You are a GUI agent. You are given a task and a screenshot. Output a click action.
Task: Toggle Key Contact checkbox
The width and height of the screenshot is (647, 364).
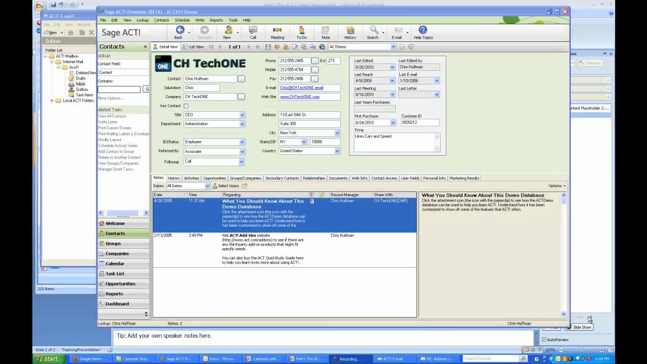(186, 106)
